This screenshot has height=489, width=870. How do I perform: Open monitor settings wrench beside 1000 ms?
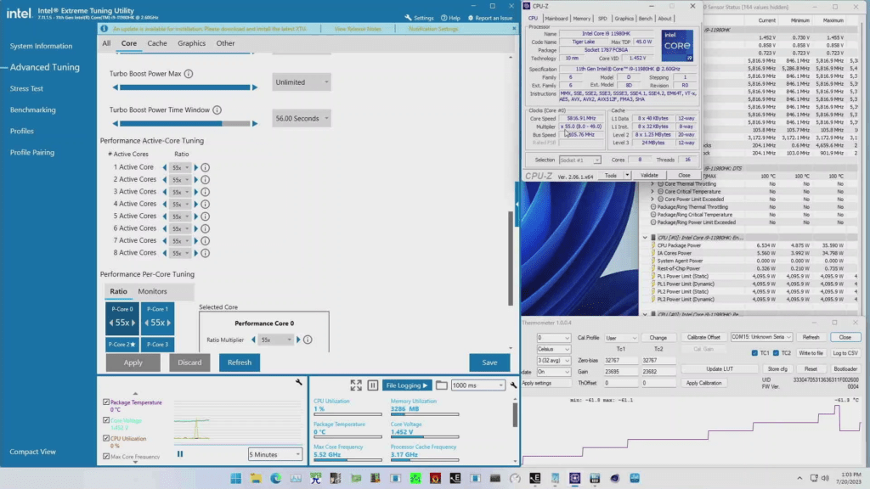point(513,385)
